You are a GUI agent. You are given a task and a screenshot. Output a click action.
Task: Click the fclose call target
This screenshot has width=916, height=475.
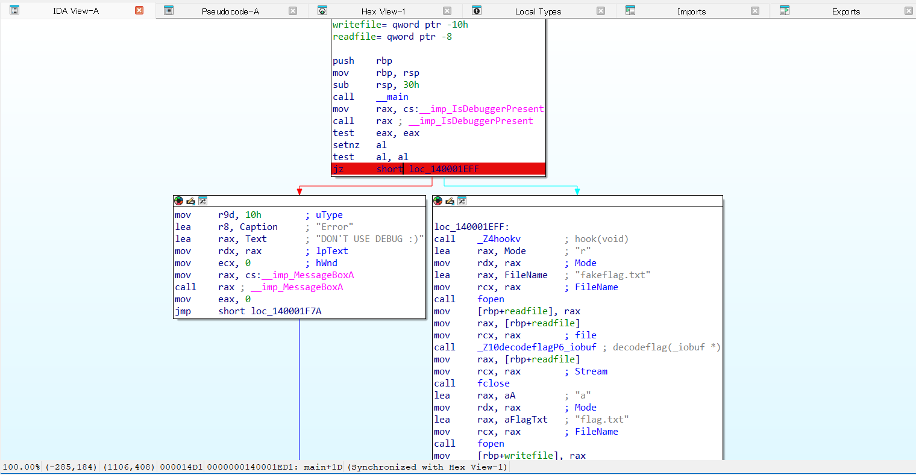tap(494, 383)
